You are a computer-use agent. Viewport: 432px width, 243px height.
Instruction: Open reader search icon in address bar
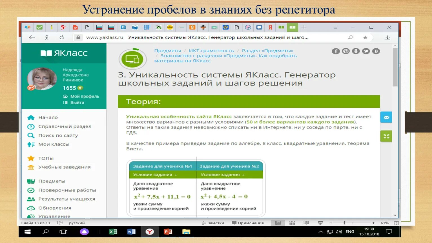coord(350,37)
